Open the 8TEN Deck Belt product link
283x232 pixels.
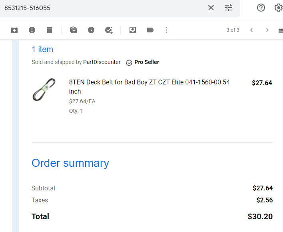pyautogui.click(x=149, y=87)
